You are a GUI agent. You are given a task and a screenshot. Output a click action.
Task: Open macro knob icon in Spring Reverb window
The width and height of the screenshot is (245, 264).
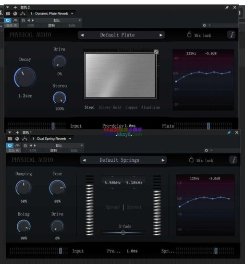[x=17, y=139]
